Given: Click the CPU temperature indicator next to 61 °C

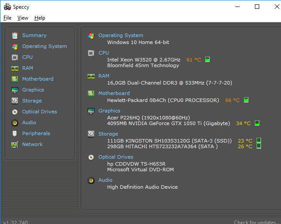Looking at the screenshot, I should click(207, 59).
